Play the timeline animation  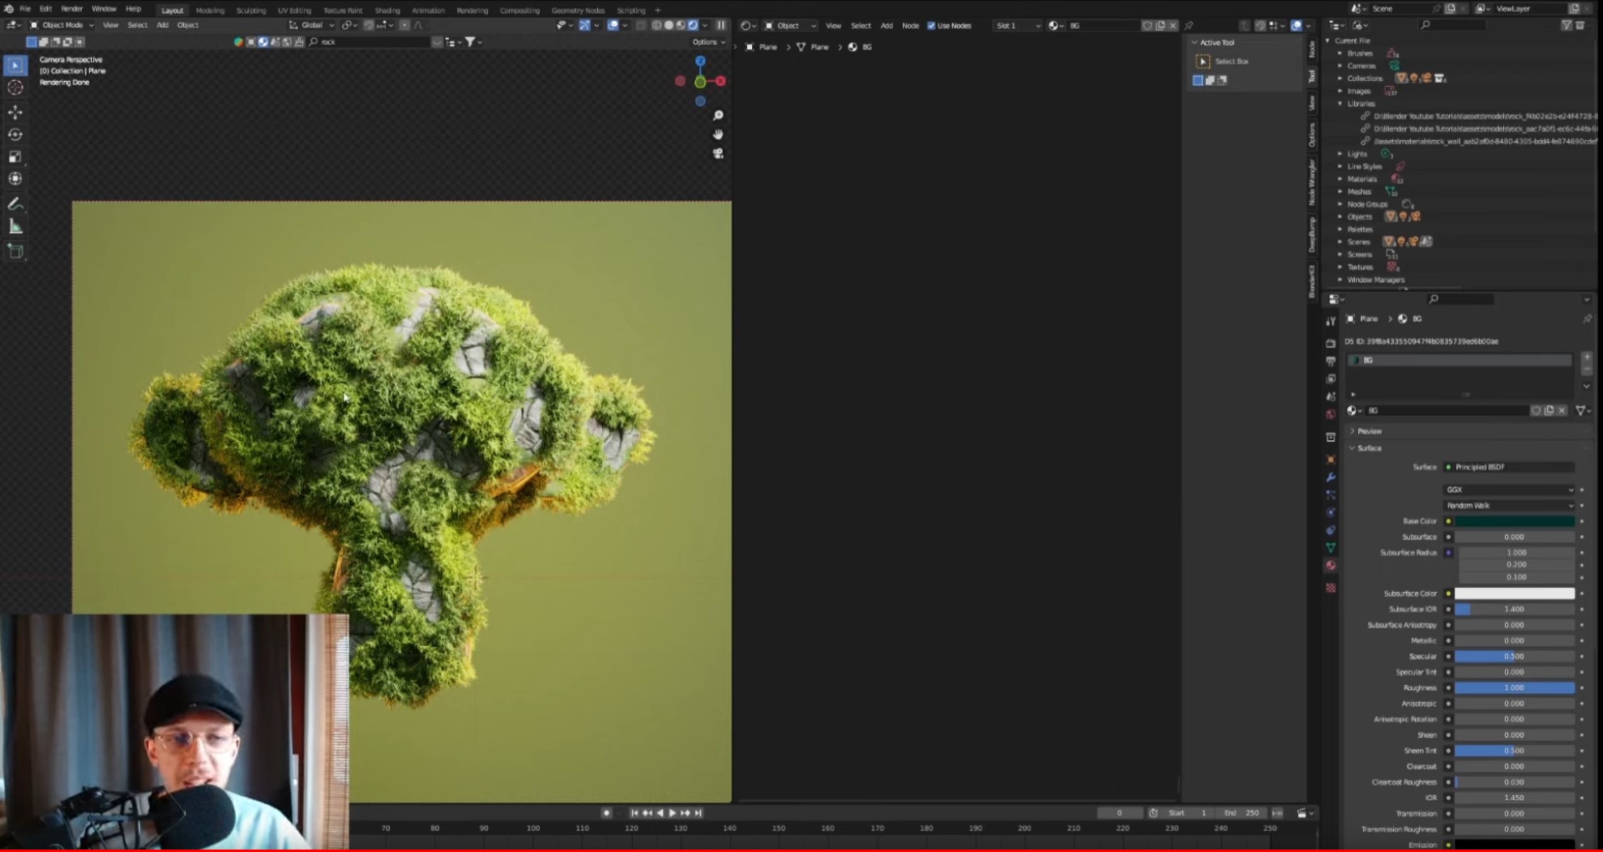(x=672, y=813)
